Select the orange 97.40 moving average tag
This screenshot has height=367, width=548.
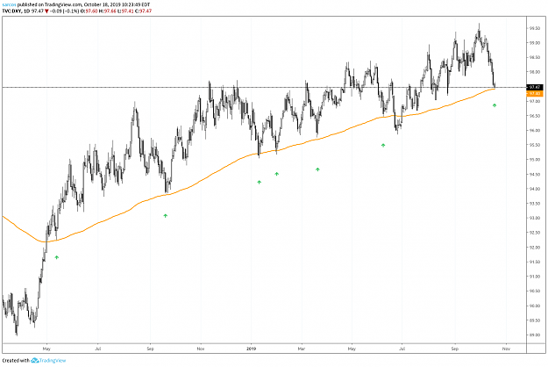pyautogui.click(x=535, y=93)
